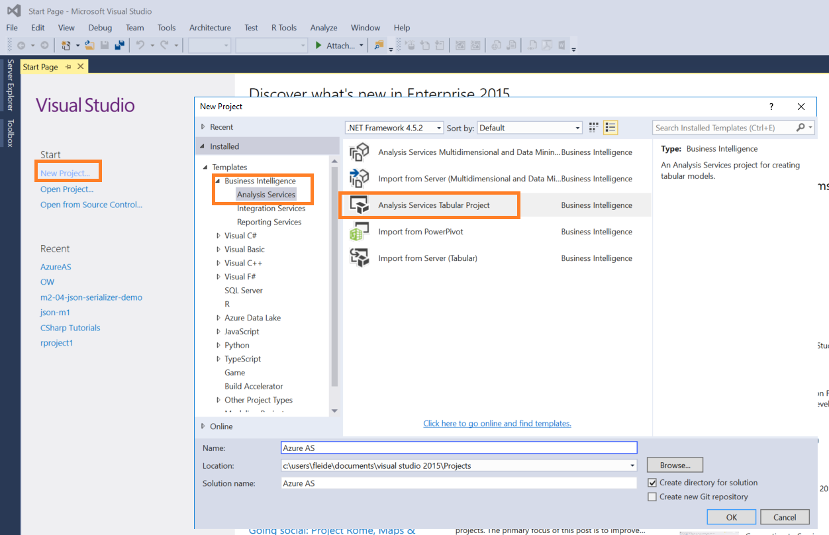Click the green Start Attach play icon
The image size is (829, 535).
point(318,46)
